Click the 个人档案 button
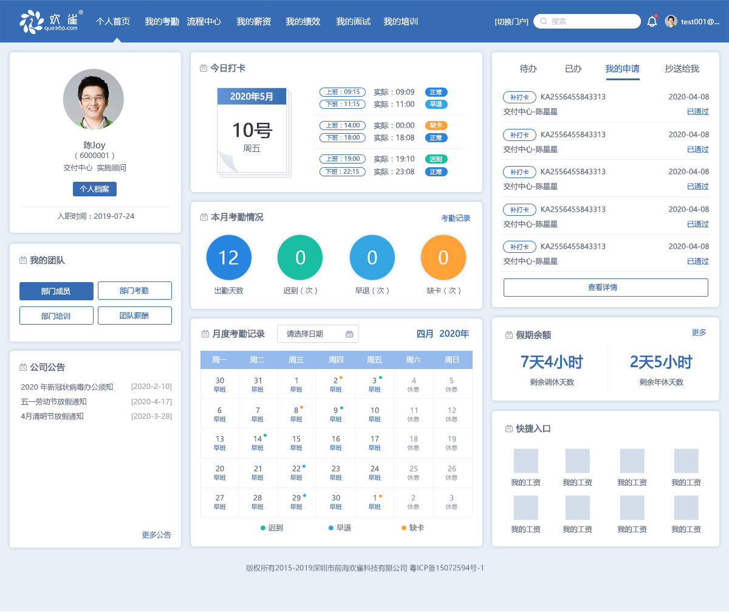 [x=94, y=189]
